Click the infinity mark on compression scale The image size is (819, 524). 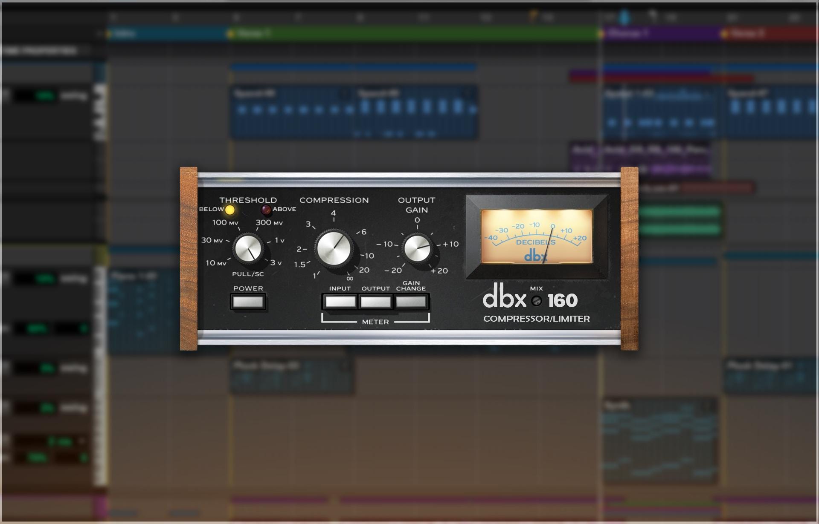pyautogui.click(x=350, y=279)
